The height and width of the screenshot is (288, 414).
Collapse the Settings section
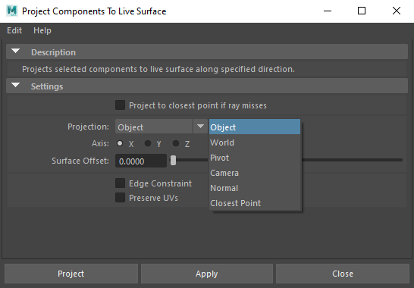pos(16,86)
